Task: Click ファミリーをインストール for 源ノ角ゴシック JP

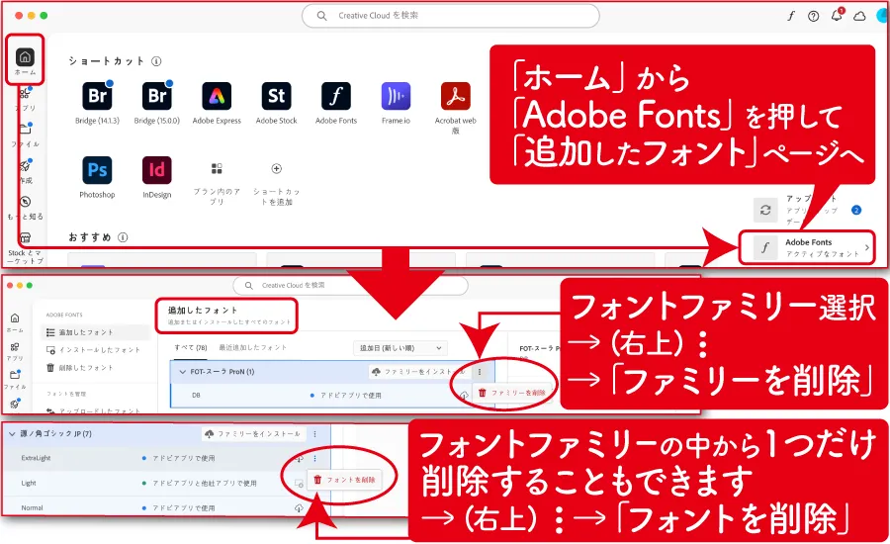Action: [x=252, y=433]
